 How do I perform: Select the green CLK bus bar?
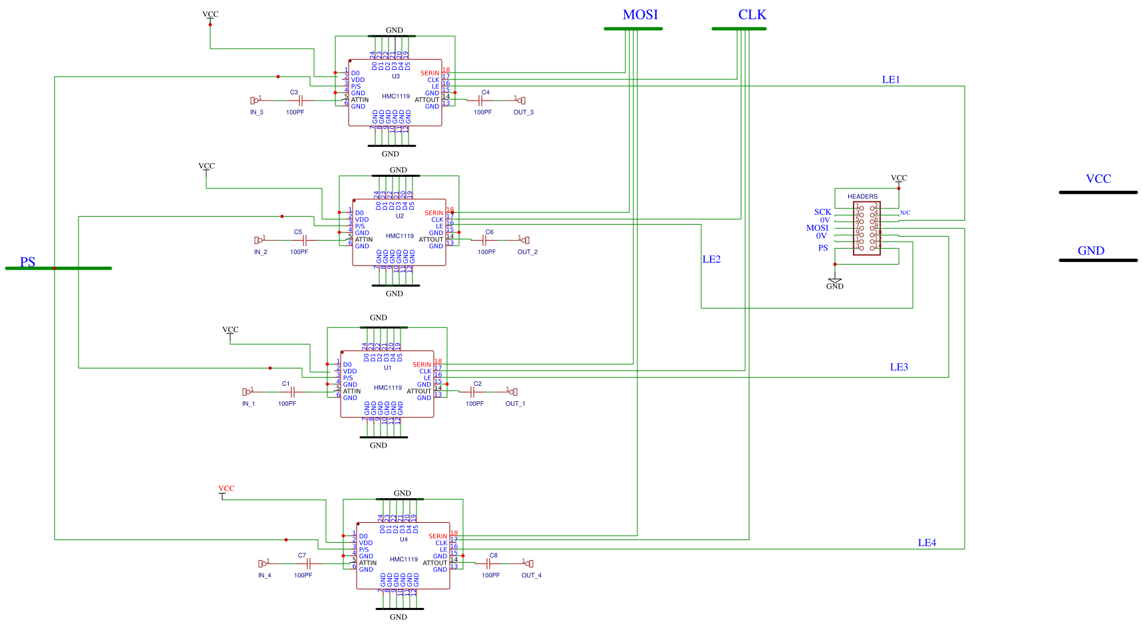coord(739,29)
